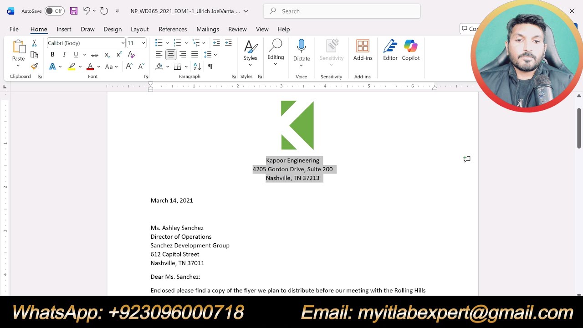
Task: Switch to the Review tab
Action: tap(237, 29)
